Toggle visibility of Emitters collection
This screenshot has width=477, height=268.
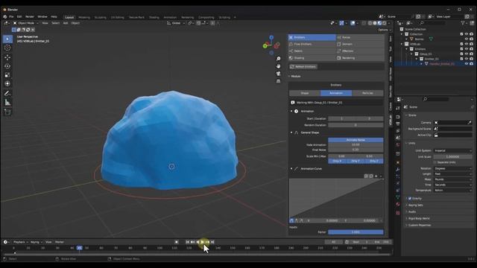click(467, 49)
